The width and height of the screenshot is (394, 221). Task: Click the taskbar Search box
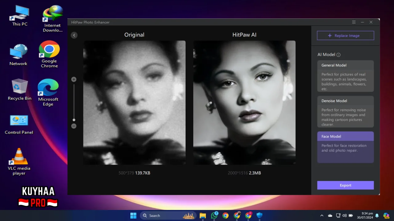coord(168,215)
